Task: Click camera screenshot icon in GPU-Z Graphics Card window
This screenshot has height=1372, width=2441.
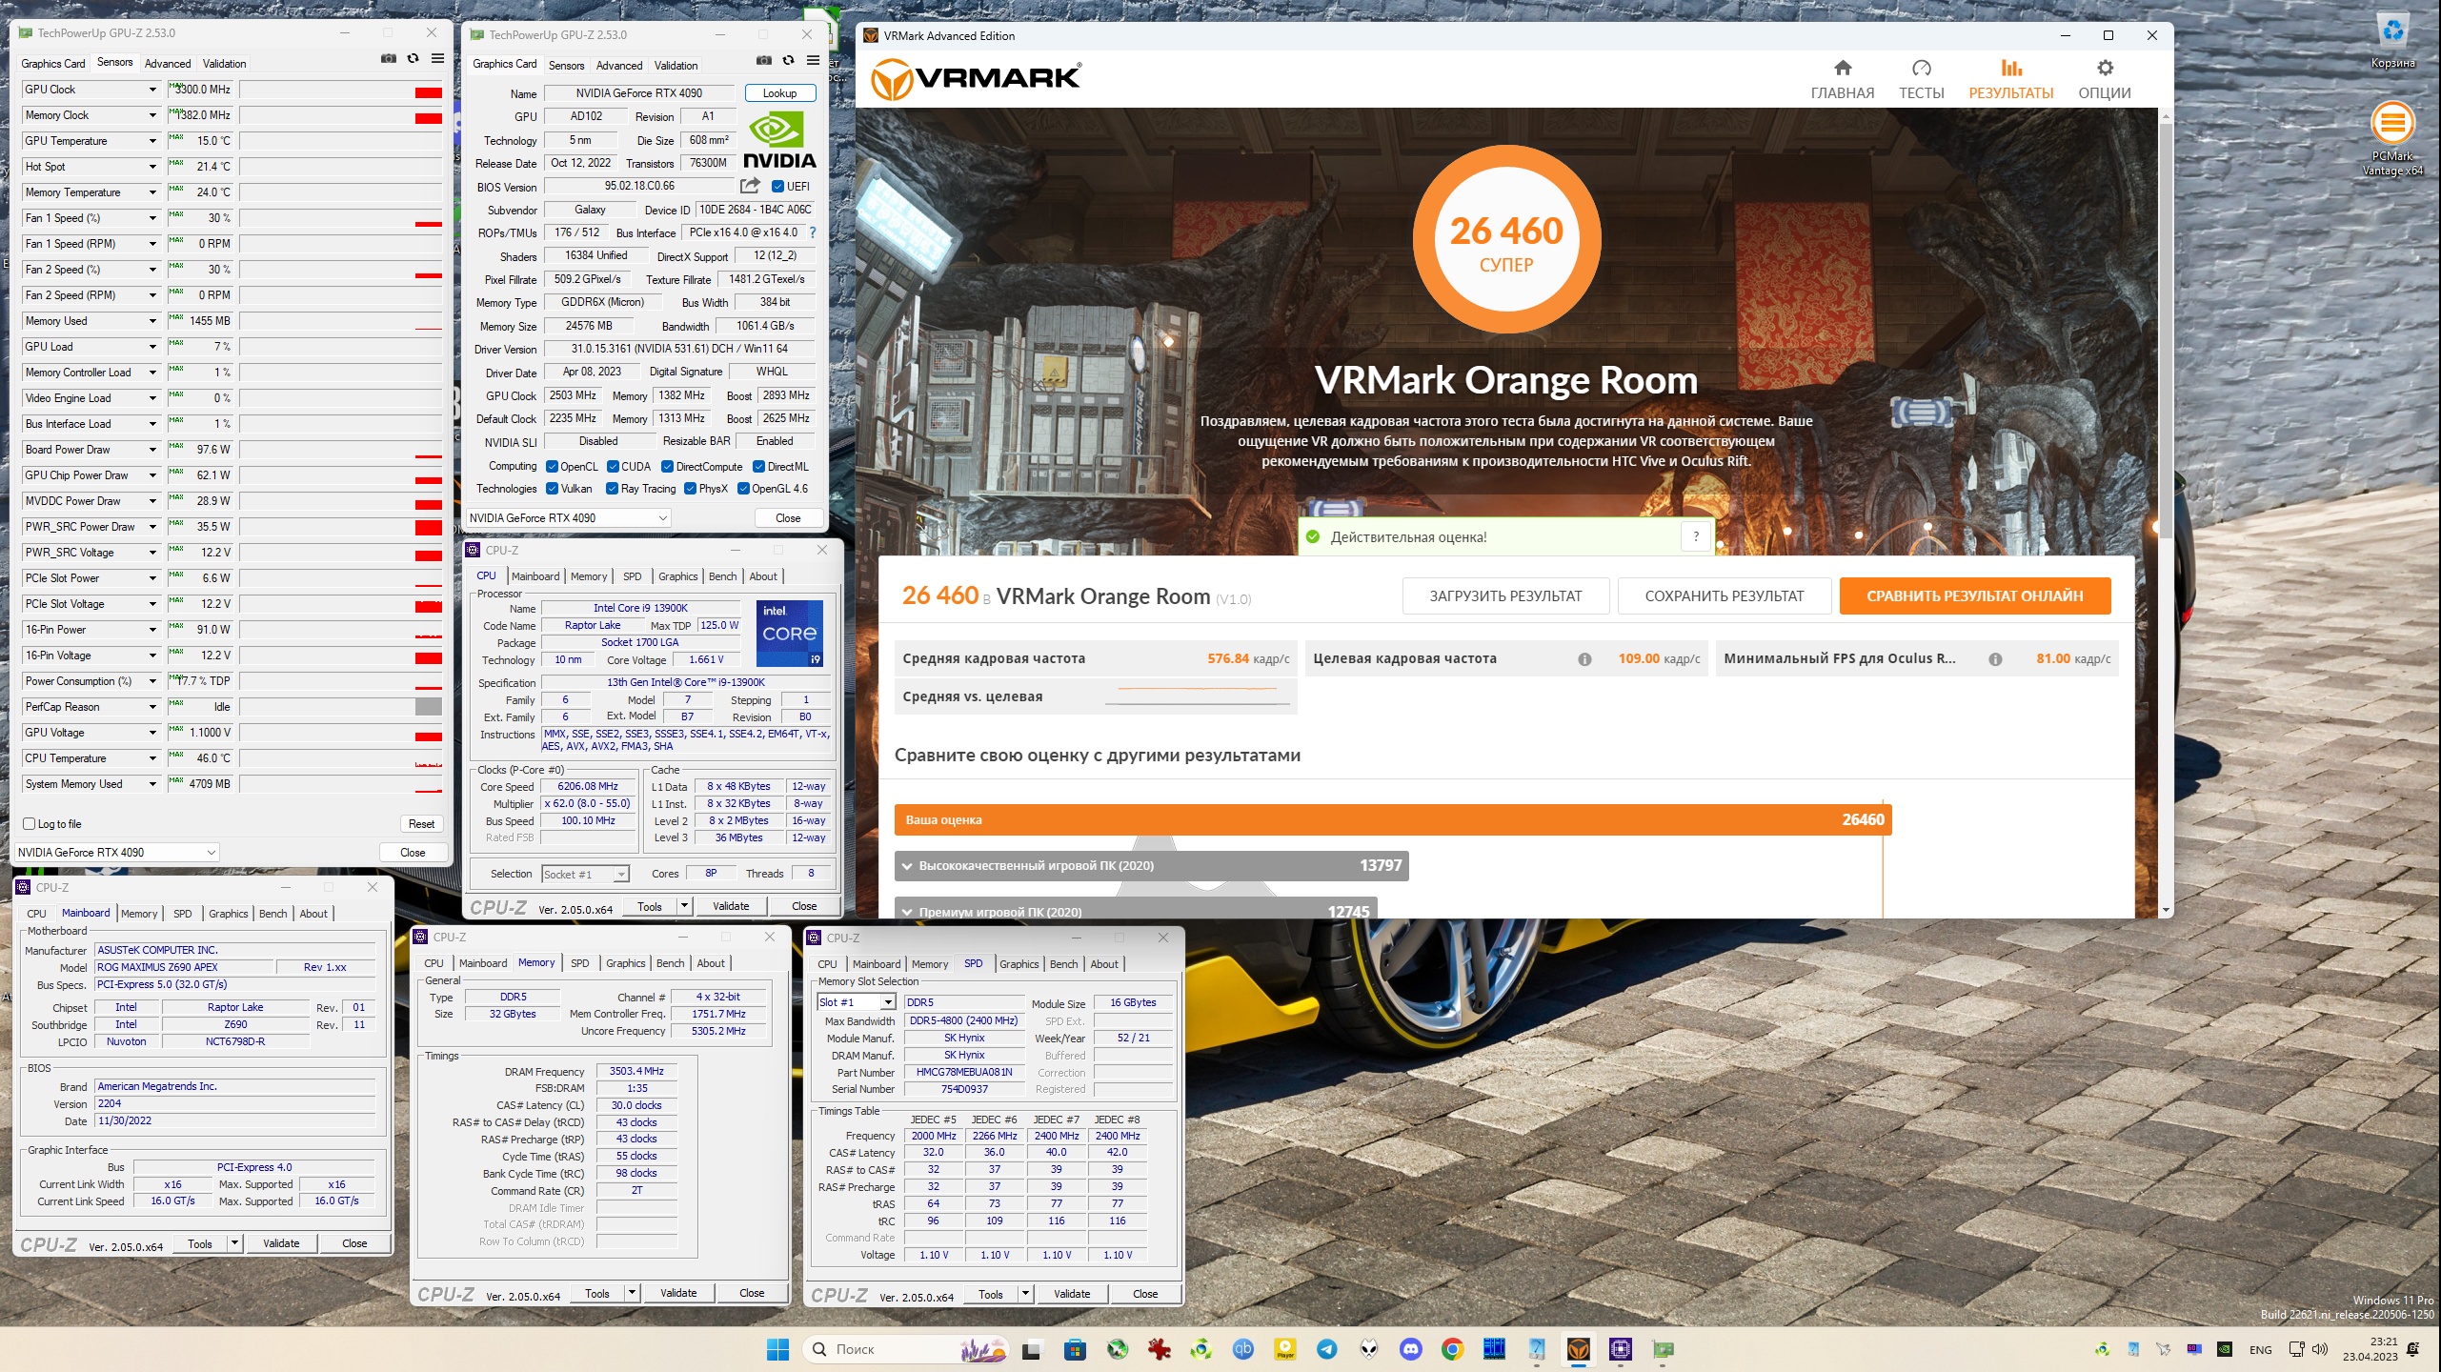Action: [764, 61]
